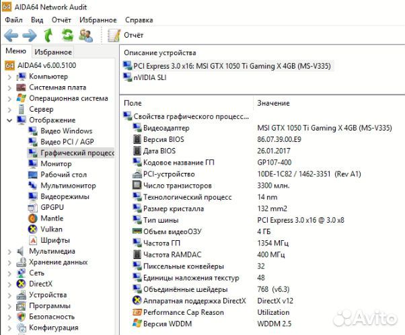Click the GP107-400 codename value
405x335 pixels.
click(x=274, y=163)
